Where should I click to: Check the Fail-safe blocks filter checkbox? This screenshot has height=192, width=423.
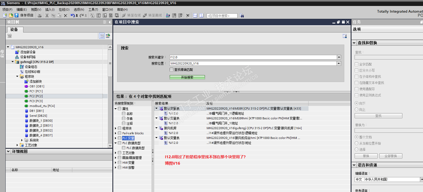(120, 133)
